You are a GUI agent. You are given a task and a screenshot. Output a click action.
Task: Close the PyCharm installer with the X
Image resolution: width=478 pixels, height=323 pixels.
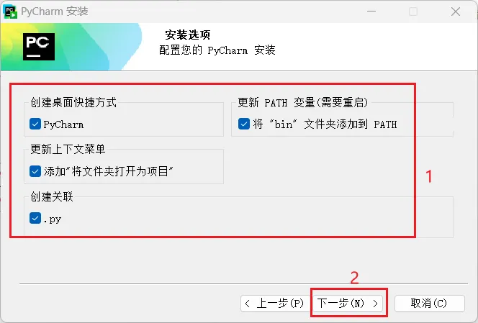(456, 12)
